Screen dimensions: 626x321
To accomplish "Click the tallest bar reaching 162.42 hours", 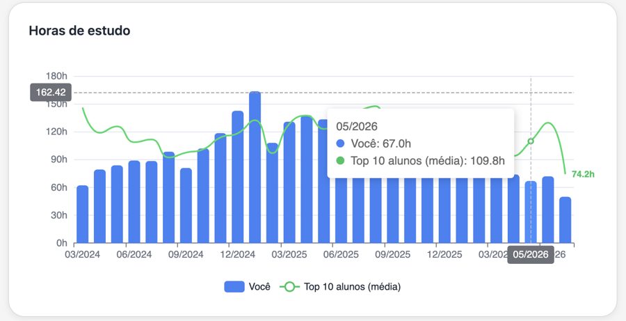I will coord(255,167).
